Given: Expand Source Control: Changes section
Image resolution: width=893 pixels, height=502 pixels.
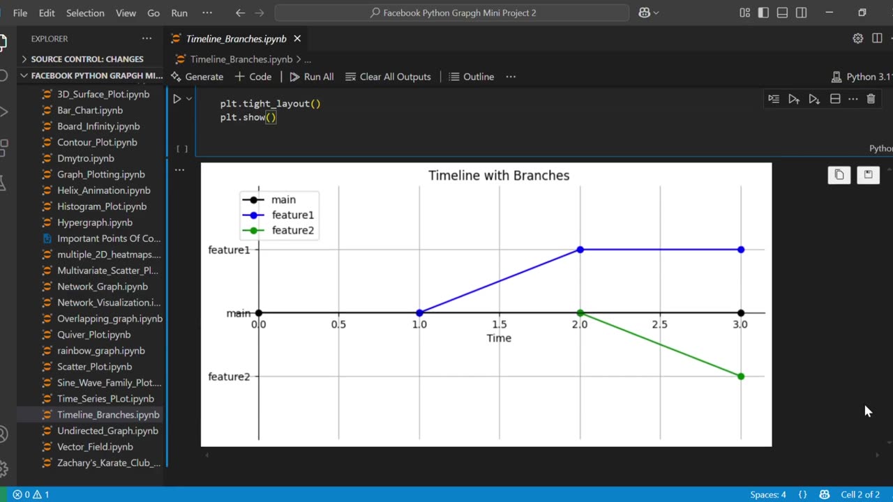Looking at the screenshot, I should [x=91, y=59].
